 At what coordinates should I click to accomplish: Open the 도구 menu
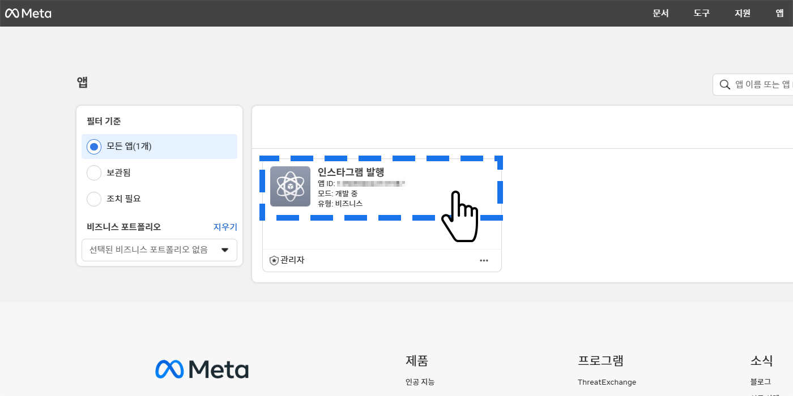[701, 13]
